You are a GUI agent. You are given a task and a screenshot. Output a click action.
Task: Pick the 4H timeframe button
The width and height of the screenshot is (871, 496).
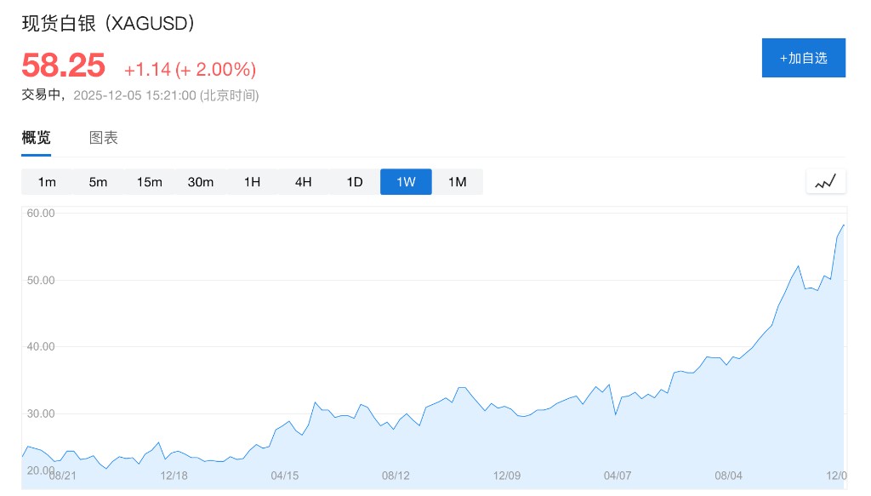pos(304,182)
